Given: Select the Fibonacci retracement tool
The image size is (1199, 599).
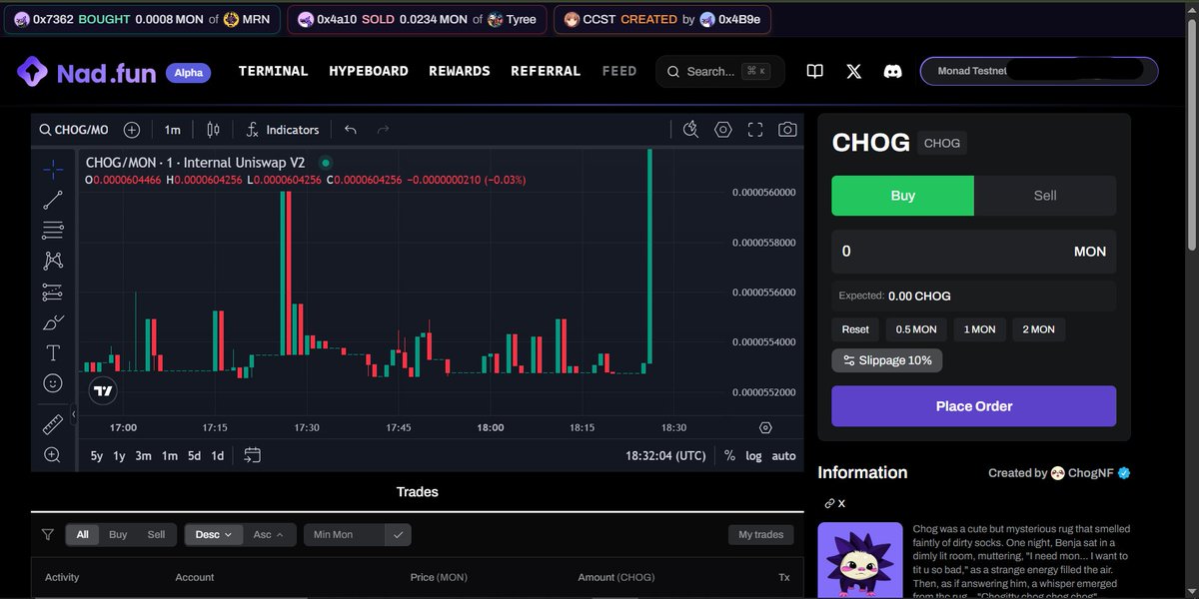Looking at the screenshot, I should tap(53, 231).
